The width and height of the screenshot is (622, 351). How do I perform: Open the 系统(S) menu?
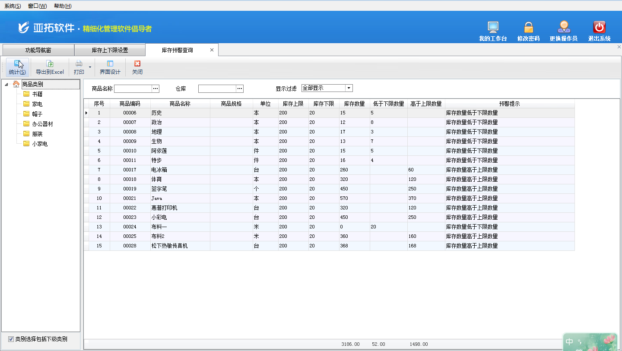pos(13,6)
